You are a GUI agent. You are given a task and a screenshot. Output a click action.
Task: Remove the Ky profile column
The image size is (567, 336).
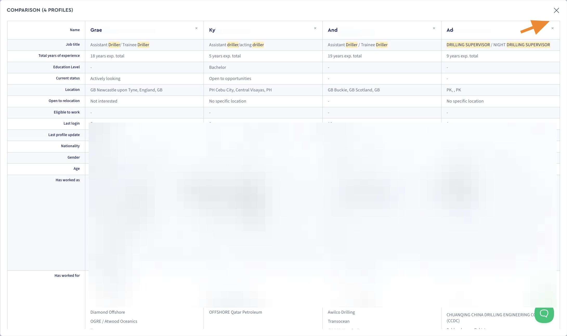[315, 28]
